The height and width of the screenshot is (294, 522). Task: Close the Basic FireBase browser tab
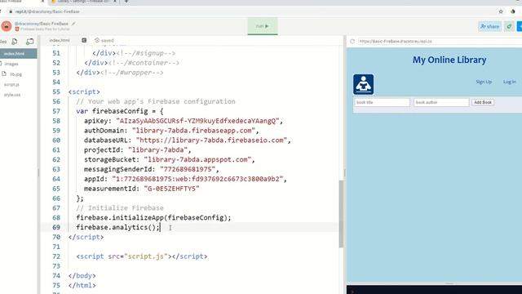[x=42, y=2]
